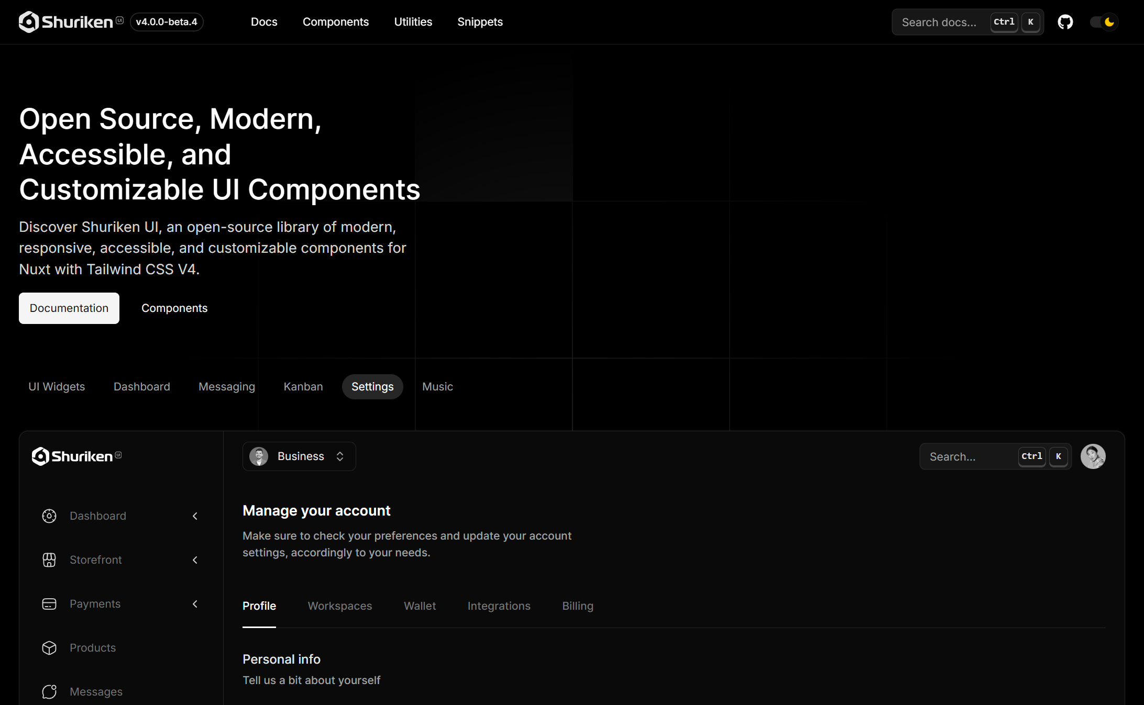Screen dimensions: 1144x705
Task: Switch to the Messaging demo tab
Action: pyautogui.click(x=227, y=387)
